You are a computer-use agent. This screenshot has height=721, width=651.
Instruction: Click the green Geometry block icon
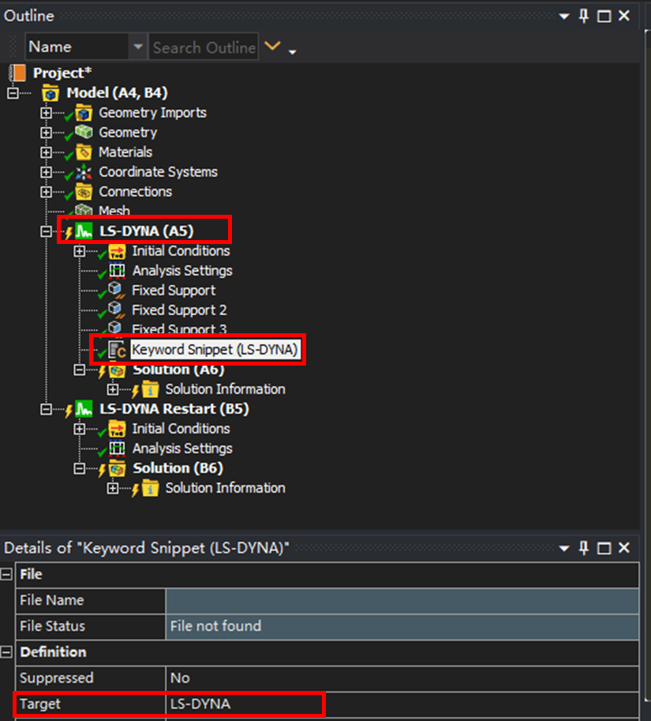pos(84,132)
